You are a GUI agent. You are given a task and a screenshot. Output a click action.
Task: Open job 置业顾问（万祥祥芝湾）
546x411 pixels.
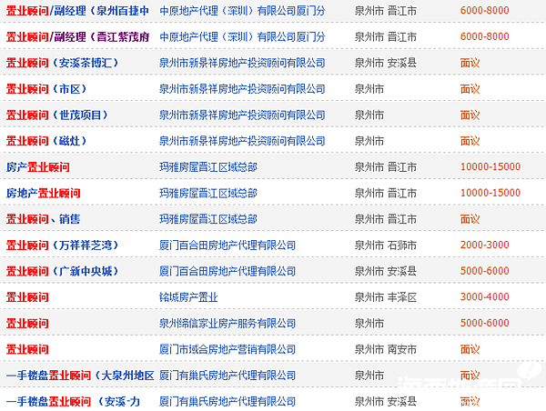point(63,246)
